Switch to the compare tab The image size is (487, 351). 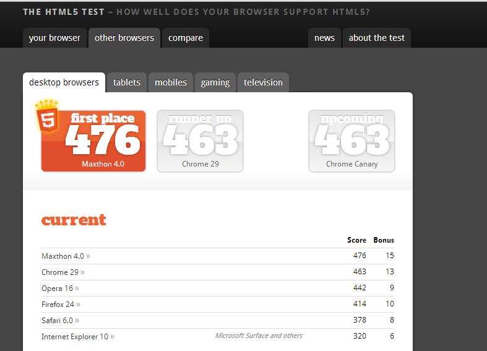pos(186,38)
